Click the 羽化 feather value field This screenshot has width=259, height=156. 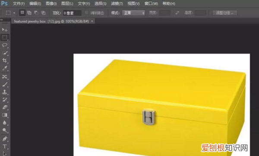[73, 13]
